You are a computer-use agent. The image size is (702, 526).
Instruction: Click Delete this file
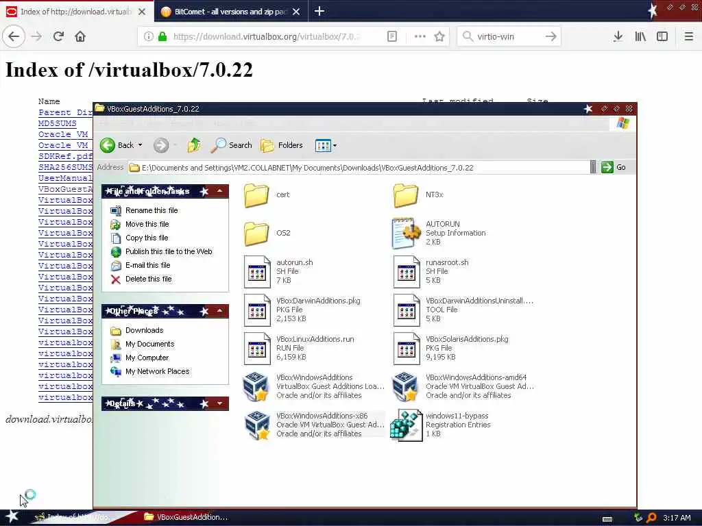(x=148, y=279)
